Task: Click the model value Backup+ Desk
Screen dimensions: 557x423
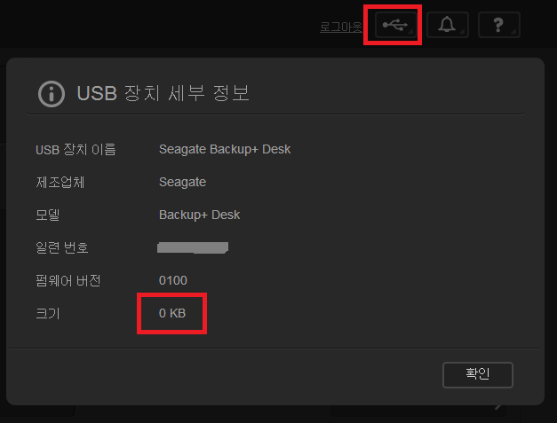Action: 199,215
